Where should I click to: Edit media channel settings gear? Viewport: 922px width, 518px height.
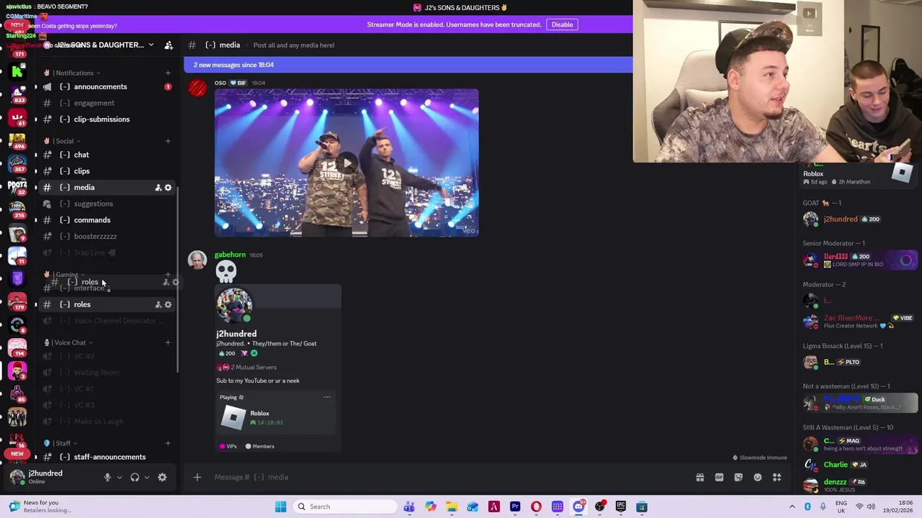168,188
